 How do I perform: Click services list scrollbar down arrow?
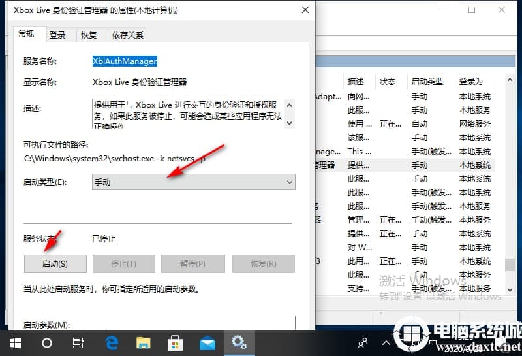click(x=510, y=289)
